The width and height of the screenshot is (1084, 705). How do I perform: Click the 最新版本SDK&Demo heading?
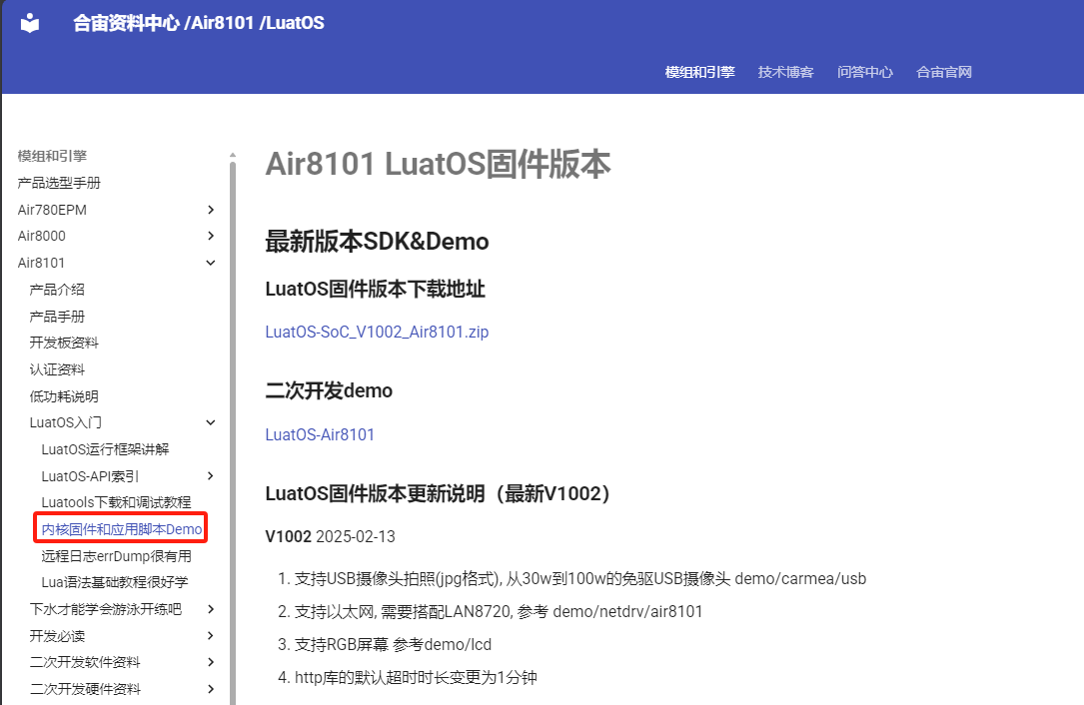377,242
